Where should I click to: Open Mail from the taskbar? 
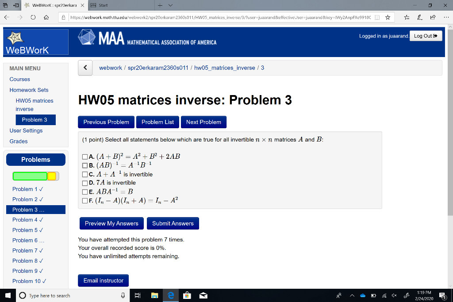[203, 295]
